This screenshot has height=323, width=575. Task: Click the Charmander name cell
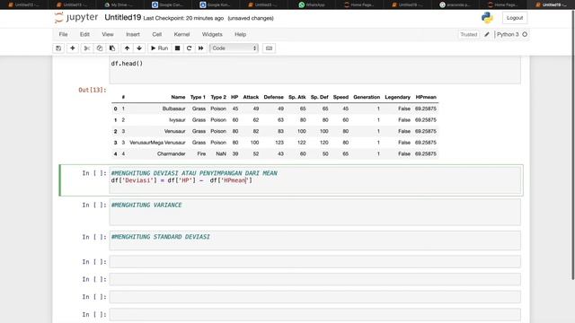click(x=172, y=153)
